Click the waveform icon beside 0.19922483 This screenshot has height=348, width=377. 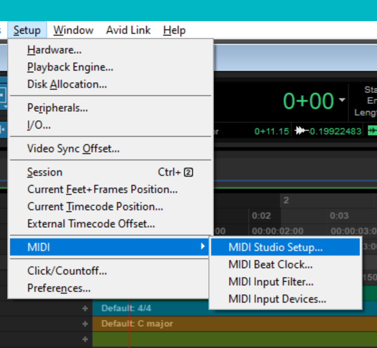pyautogui.click(x=300, y=131)
